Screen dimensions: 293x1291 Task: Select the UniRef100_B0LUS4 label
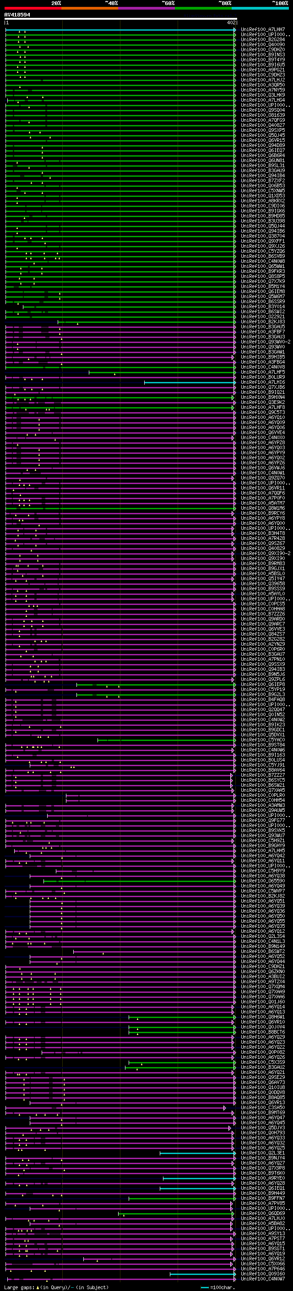point(262,760)
